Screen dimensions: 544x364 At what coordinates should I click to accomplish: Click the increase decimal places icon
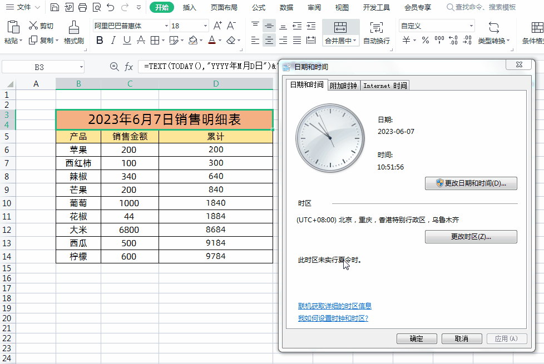pyautogui.click(x=453, y=40)
